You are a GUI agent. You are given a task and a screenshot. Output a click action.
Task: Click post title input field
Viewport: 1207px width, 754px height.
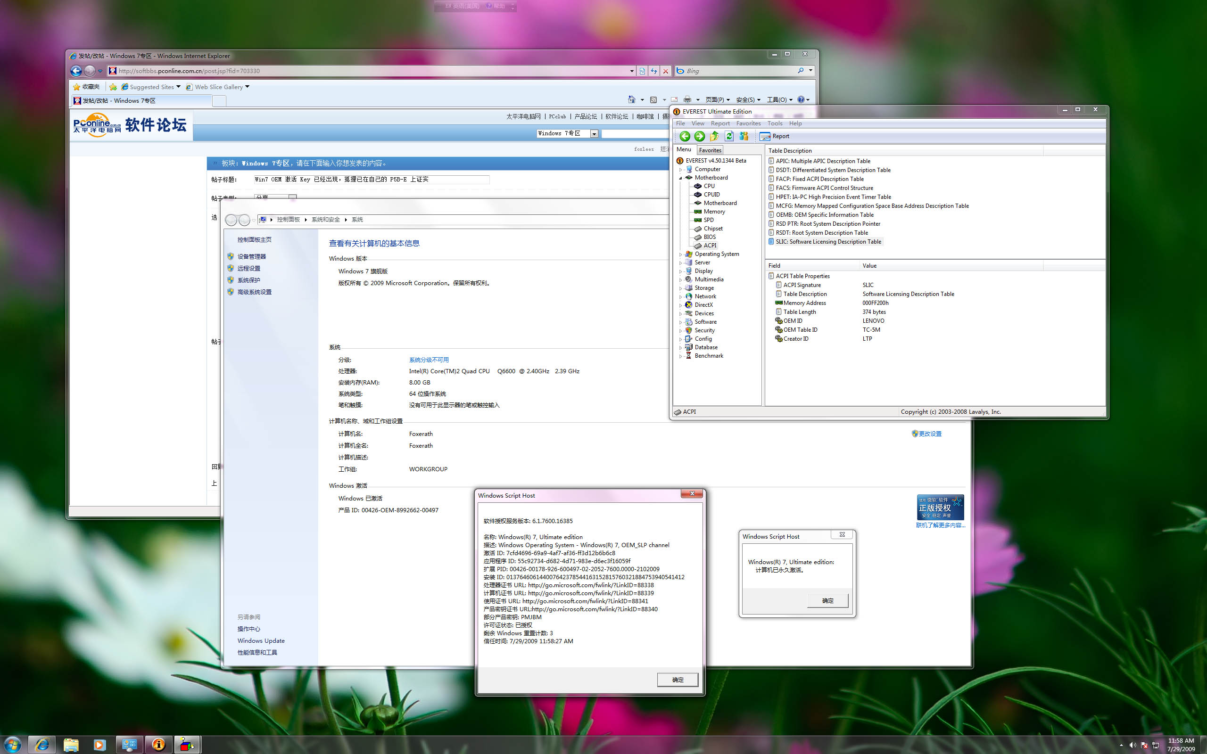coord(372,180)
